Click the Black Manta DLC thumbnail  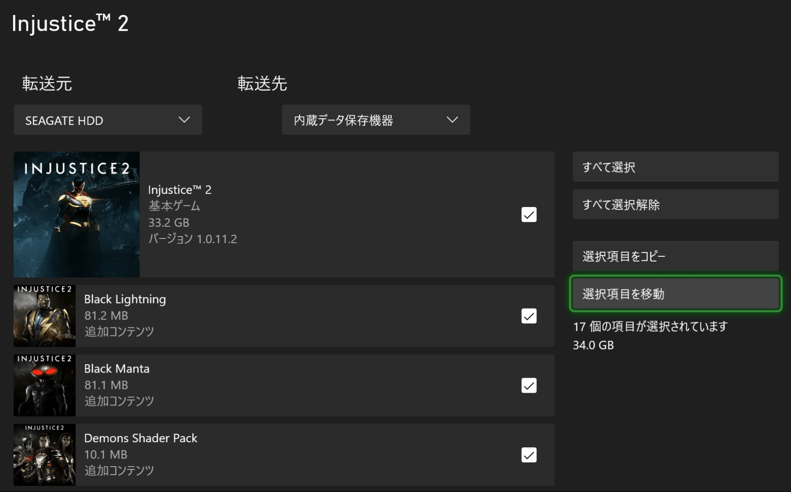(45, 385)
